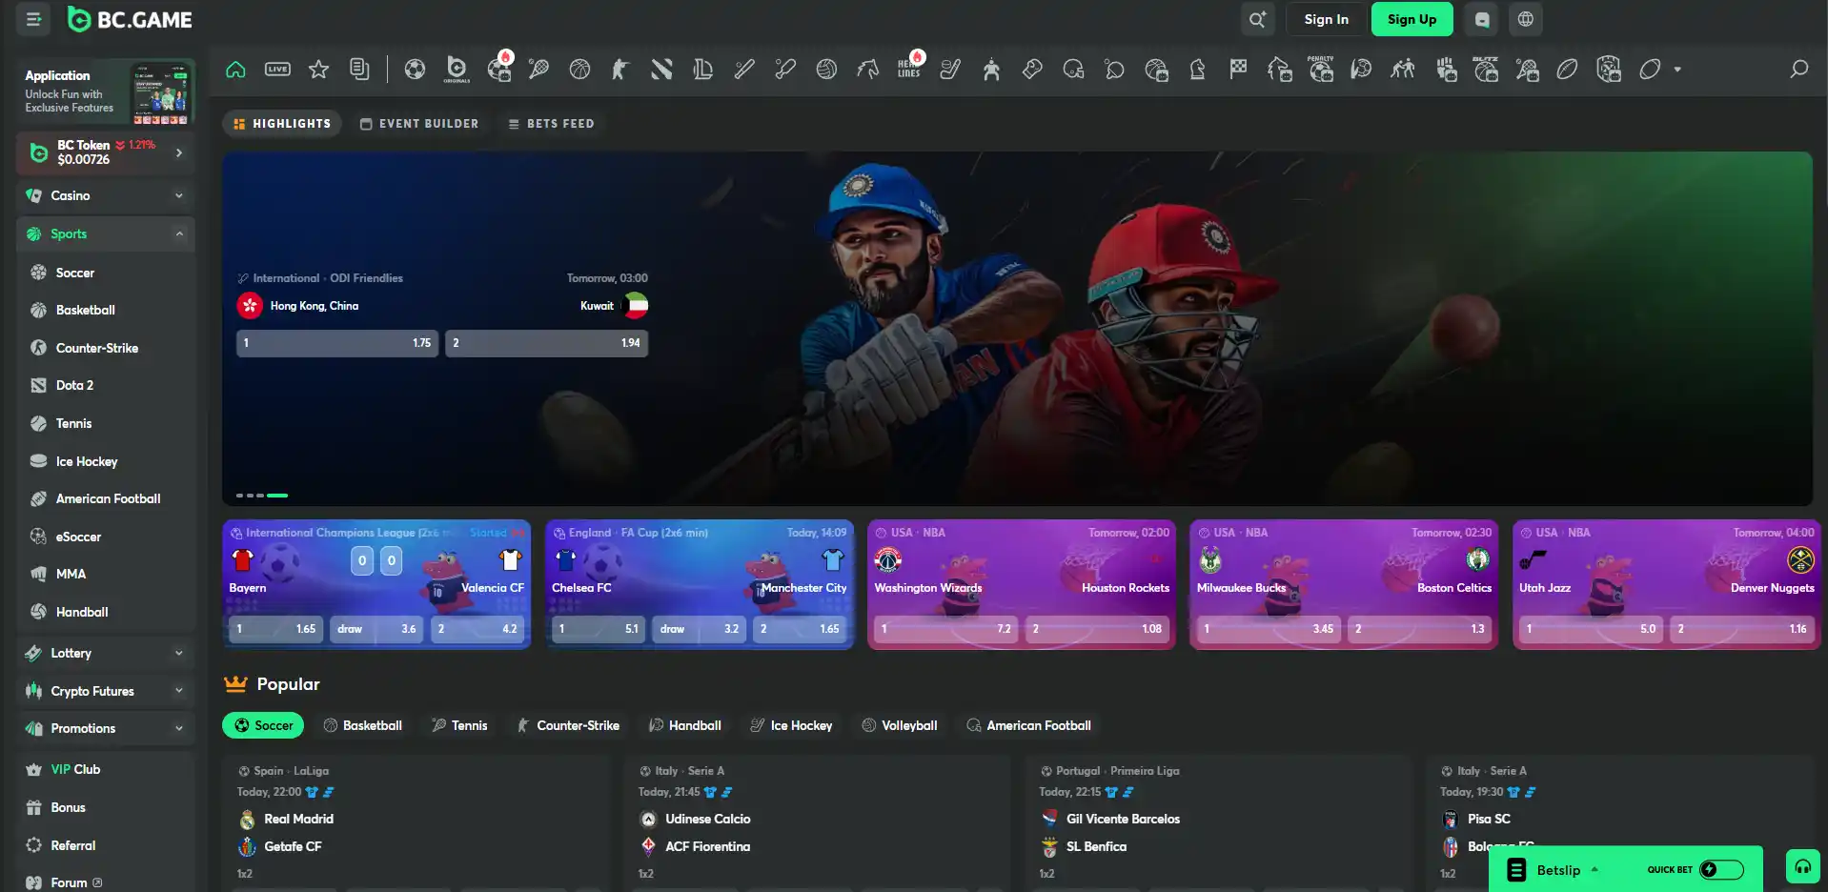The image size is (1828, 892).
Task: Click the Sign In button
Action: coord(1326,19)
